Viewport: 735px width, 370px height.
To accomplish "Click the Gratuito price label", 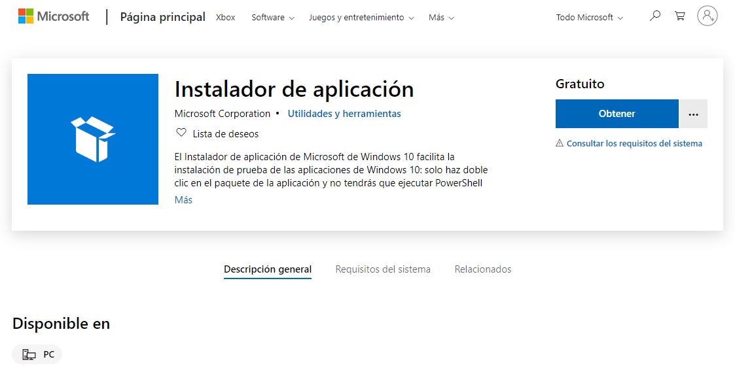I will pyautogui.click(x=580, y=84).
